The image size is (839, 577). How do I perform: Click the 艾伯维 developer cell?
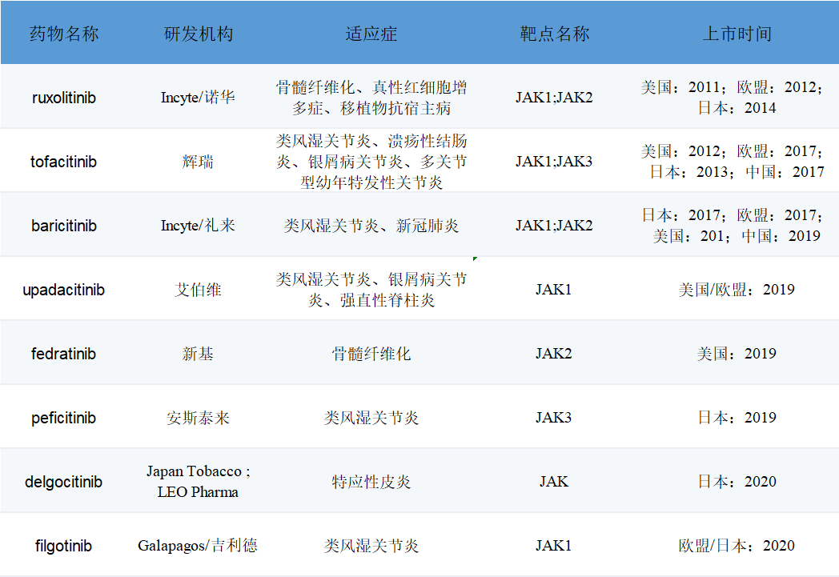[x=198, y=290]
